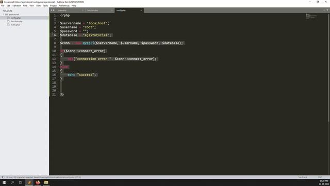
Task: Click line number 21 in gutter
Action: [x=54, y=95]
